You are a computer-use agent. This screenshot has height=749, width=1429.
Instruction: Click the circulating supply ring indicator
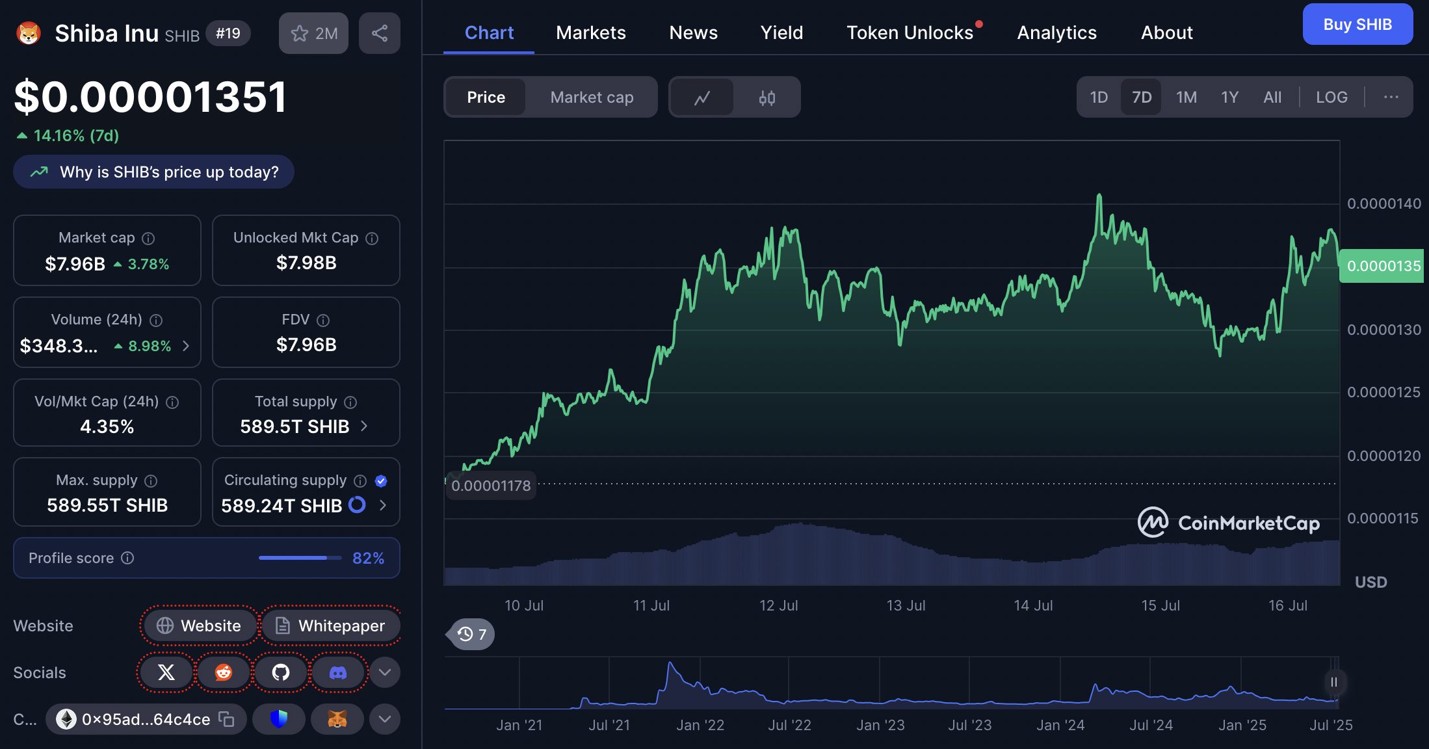[x=357, y=505]
